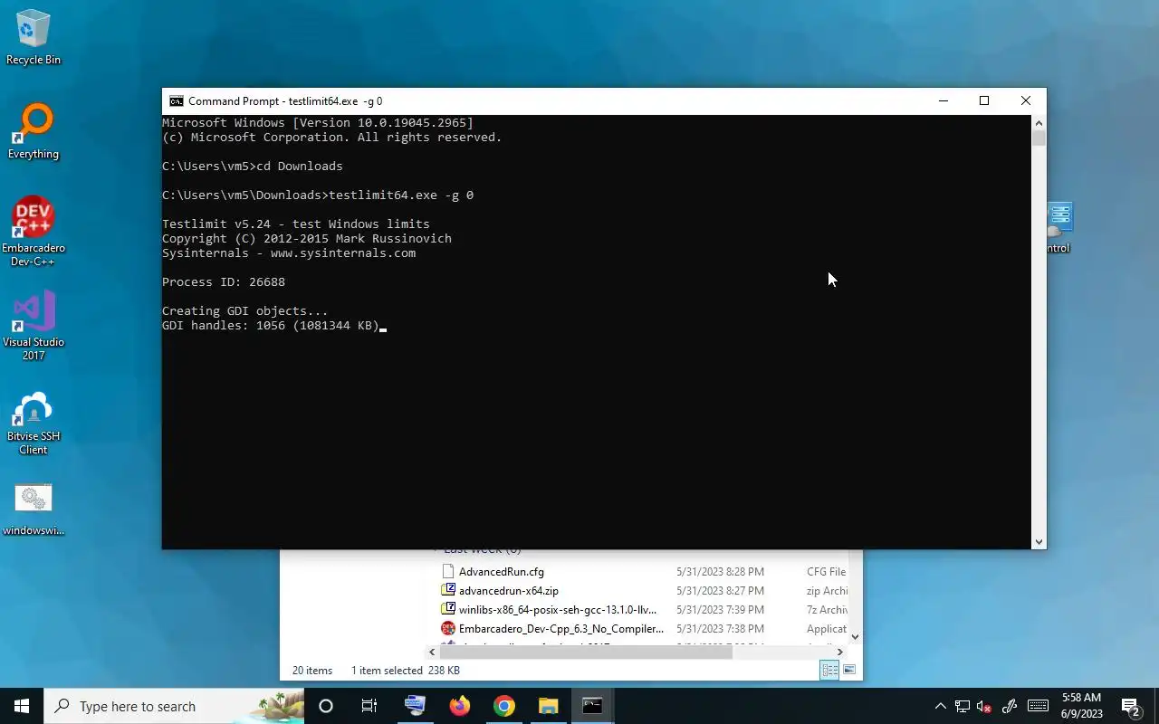
Task: Click the 5/31/2023 8:27 PM date cell
Action: tap(720, 591)
